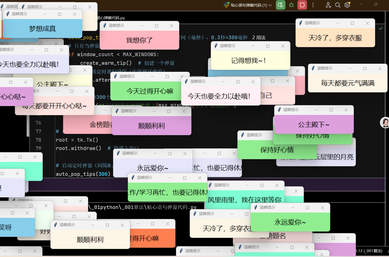Rerun the script with the green rerun icon
The height and width of the screenshot is (257, 389).
(280, 5)
